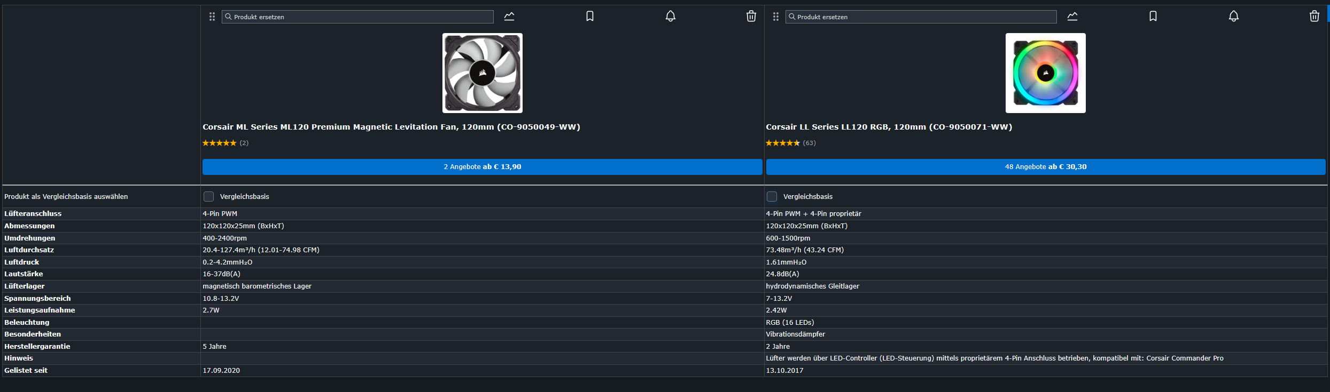This screenshot has width=1330, height=392.
Task: Select the 'Lüfteranschluss' row label
Action: click(33, 214)
